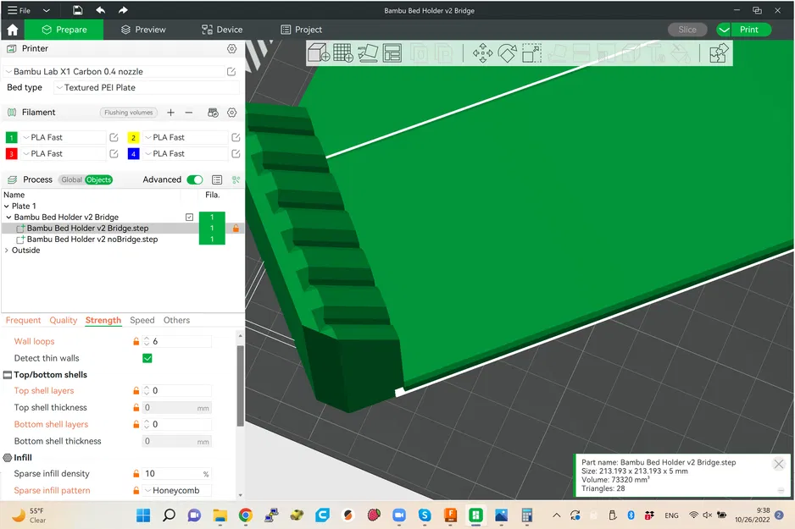Arrange all objects on the plate
Viewport: 795px width, 529px height.
pos(392,52)
